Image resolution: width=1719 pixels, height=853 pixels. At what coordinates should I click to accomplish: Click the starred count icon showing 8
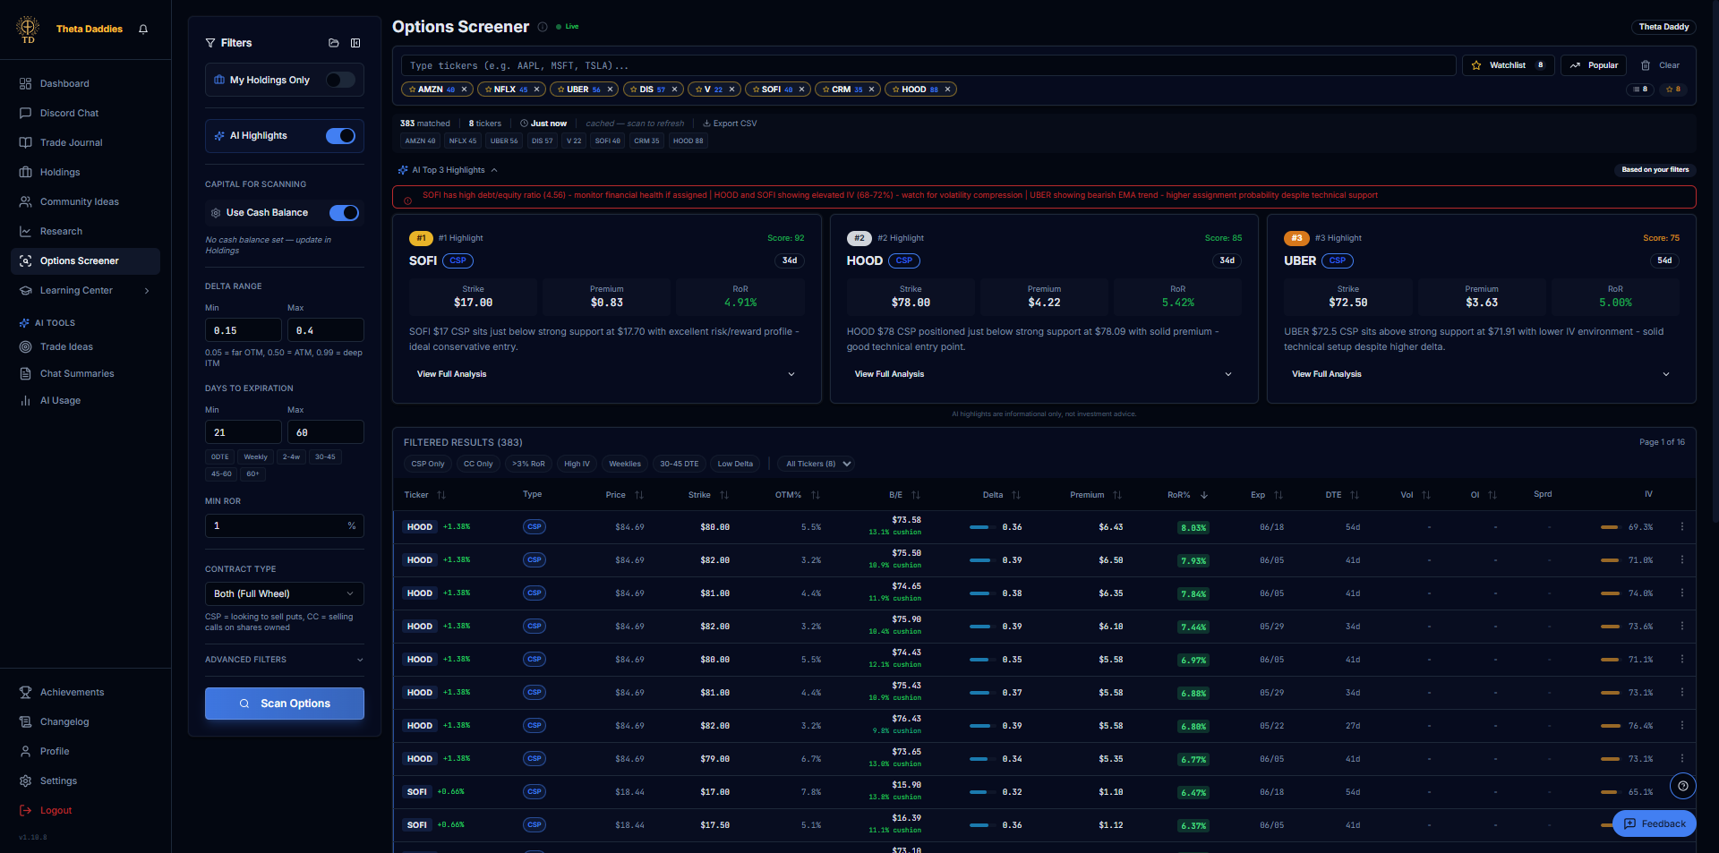(1673, 90)
